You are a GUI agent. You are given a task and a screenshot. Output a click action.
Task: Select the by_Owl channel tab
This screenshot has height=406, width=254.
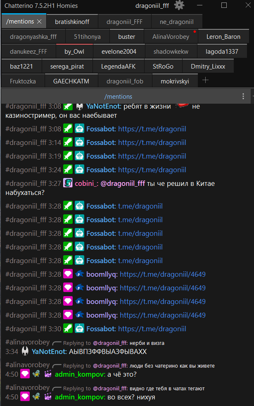pos(74,52)
